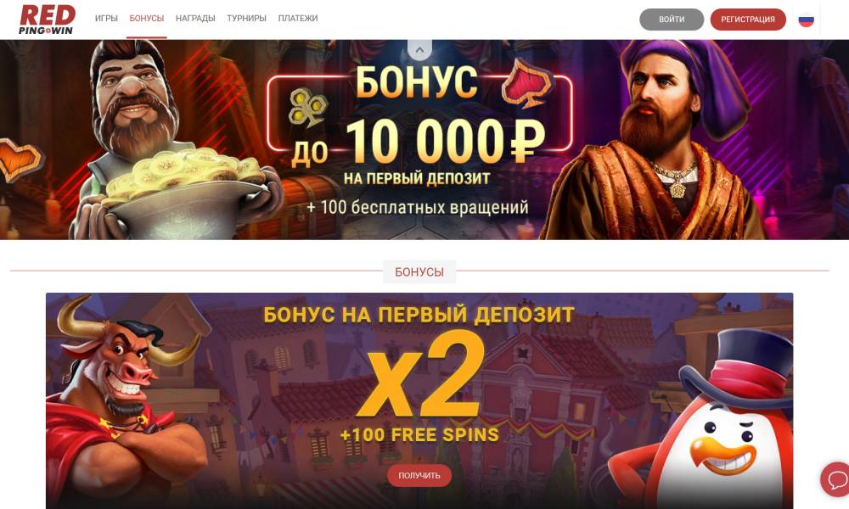Open the ИГРЫ menu item
Viewport: 849px width, 509px height.
(106, 19)
